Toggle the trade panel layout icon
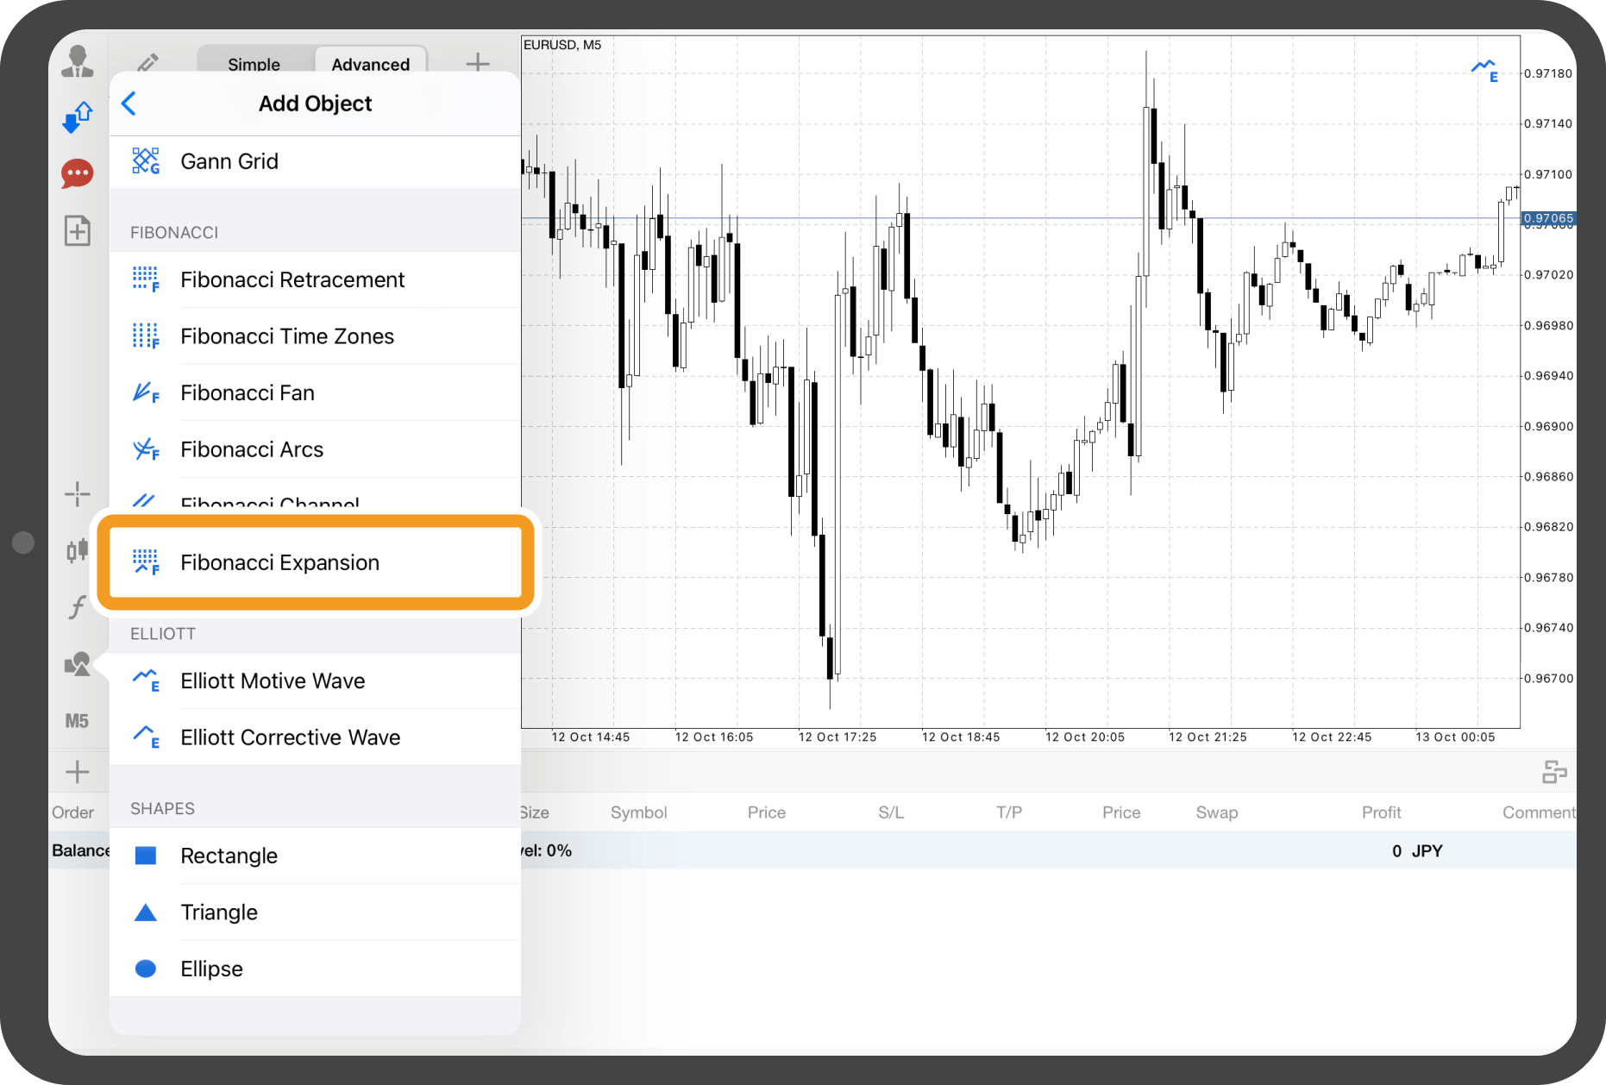The height and width of the screenshot is (1085, 1606). [1554, 772]
